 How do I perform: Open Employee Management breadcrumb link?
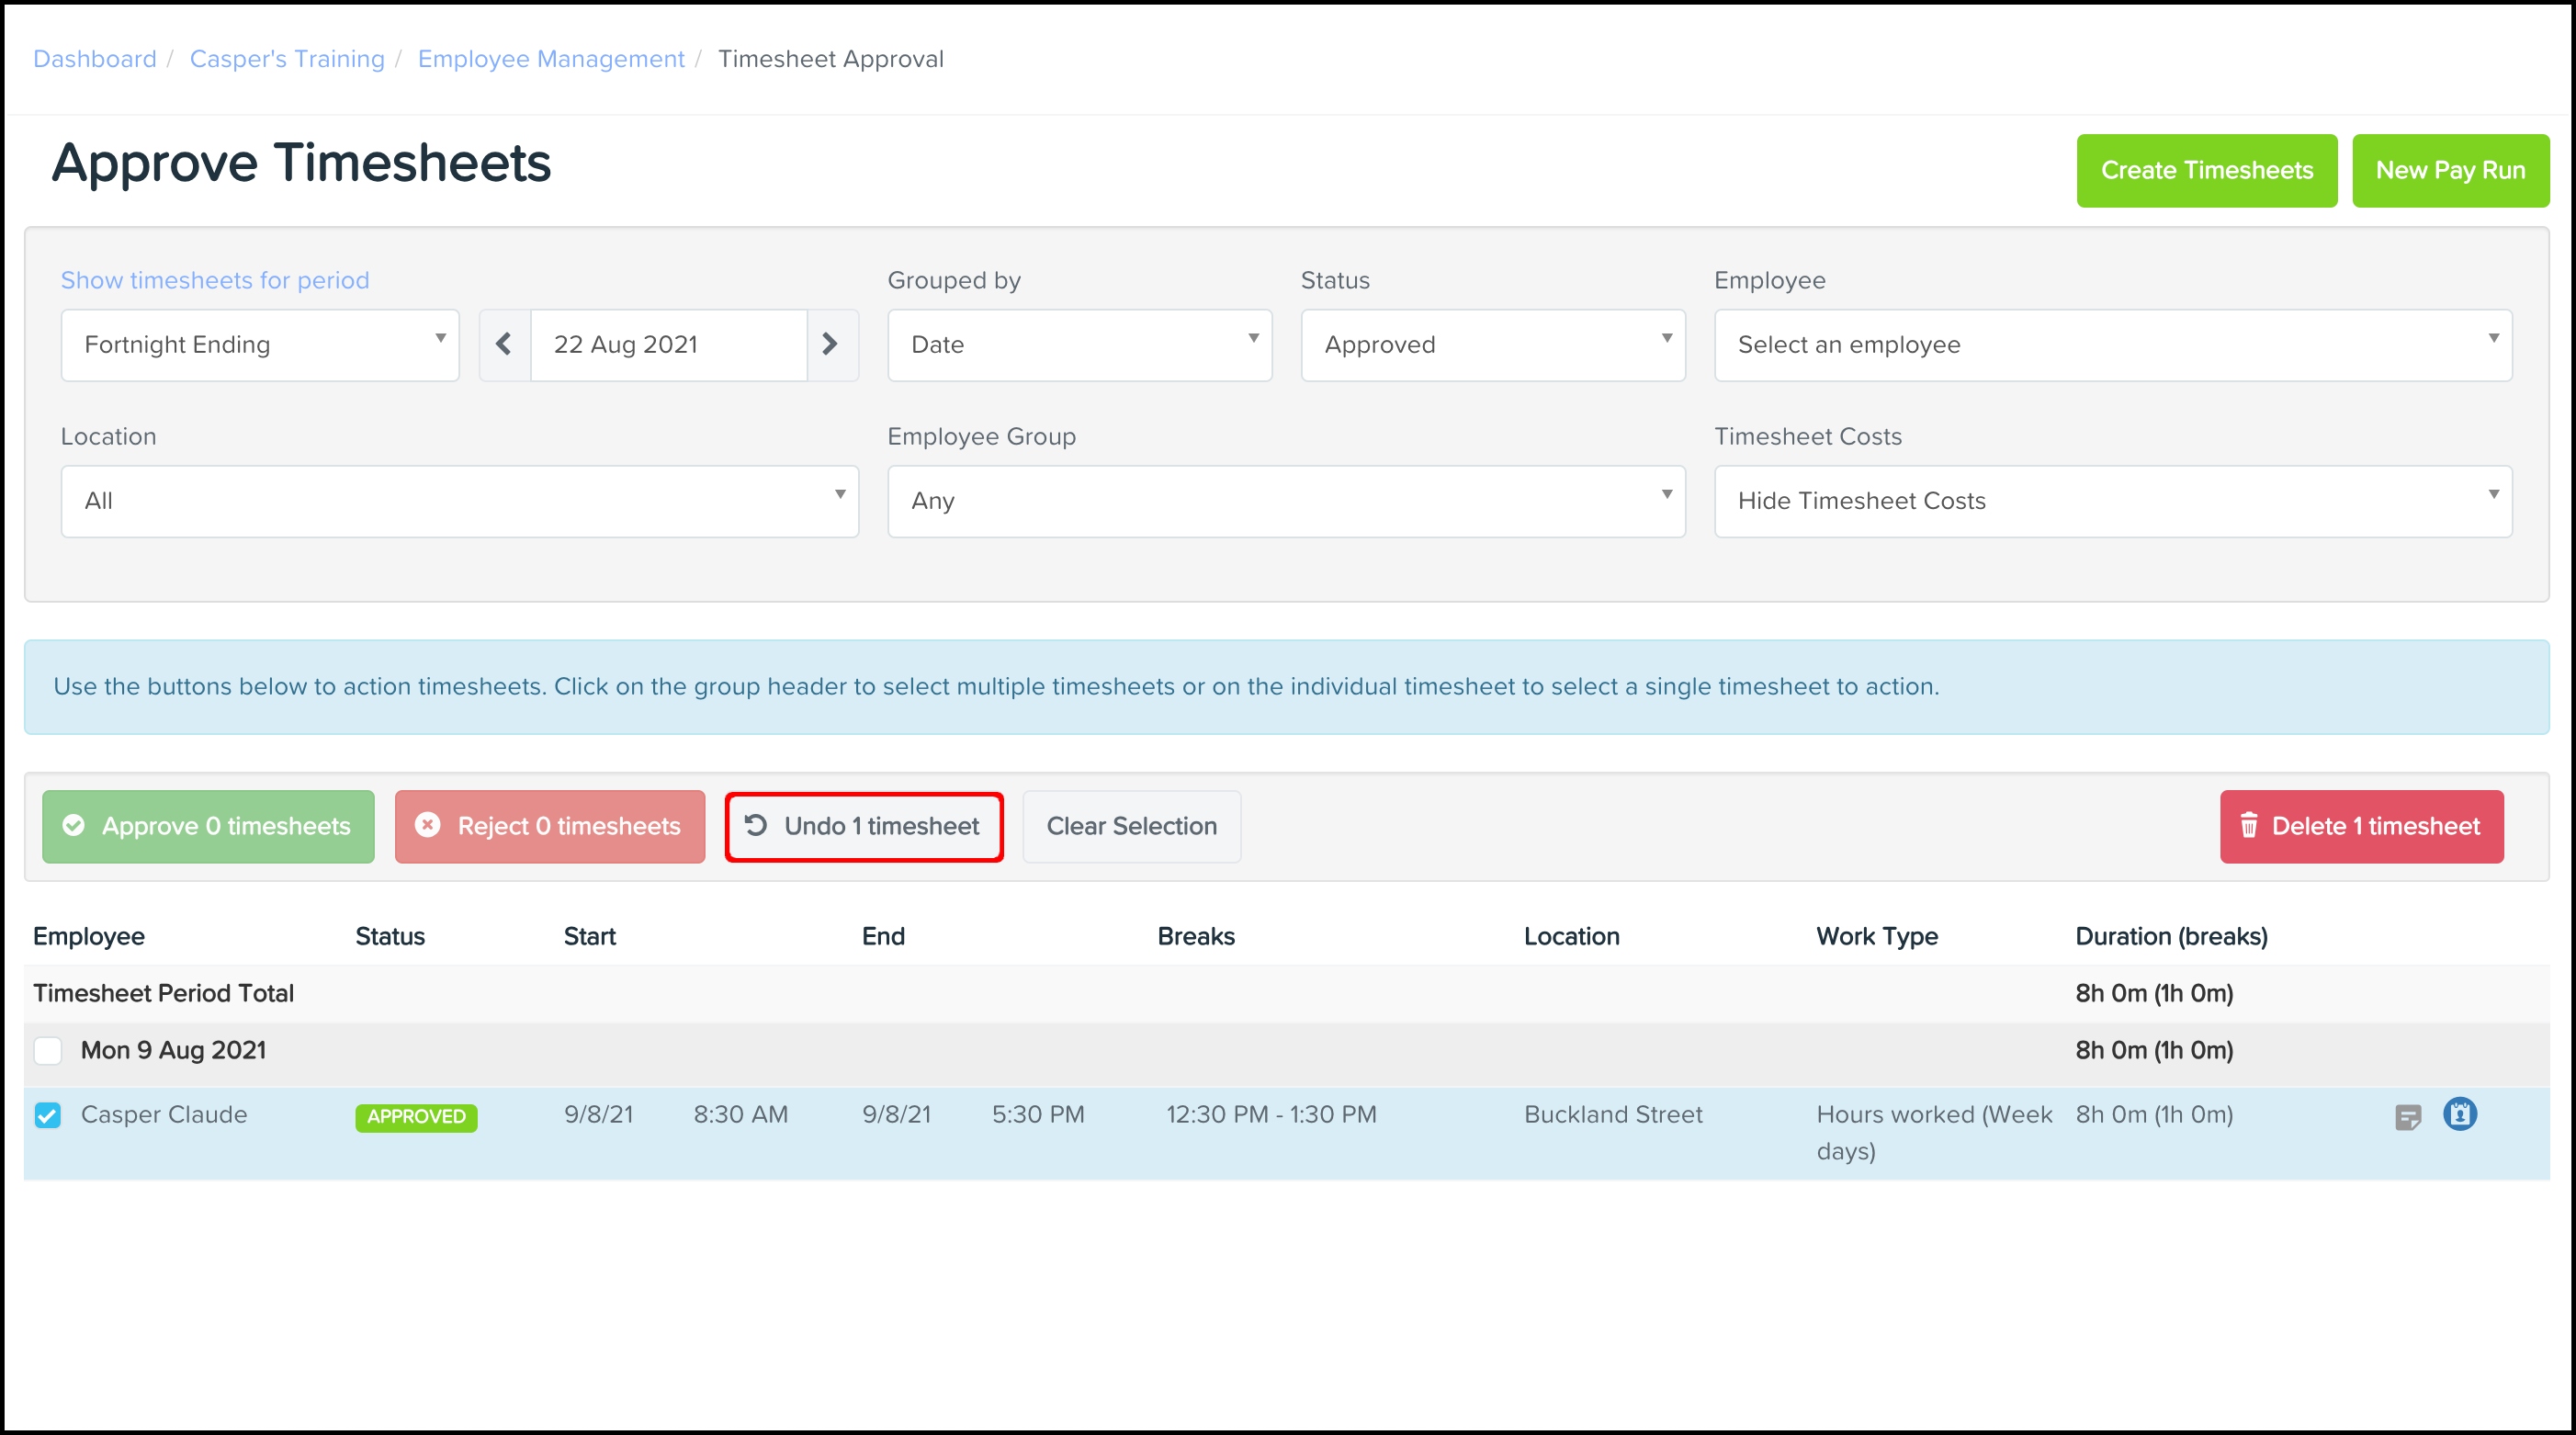click(551, 59)
